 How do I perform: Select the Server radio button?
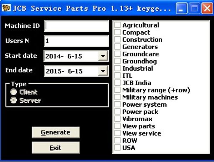[14, 100]
